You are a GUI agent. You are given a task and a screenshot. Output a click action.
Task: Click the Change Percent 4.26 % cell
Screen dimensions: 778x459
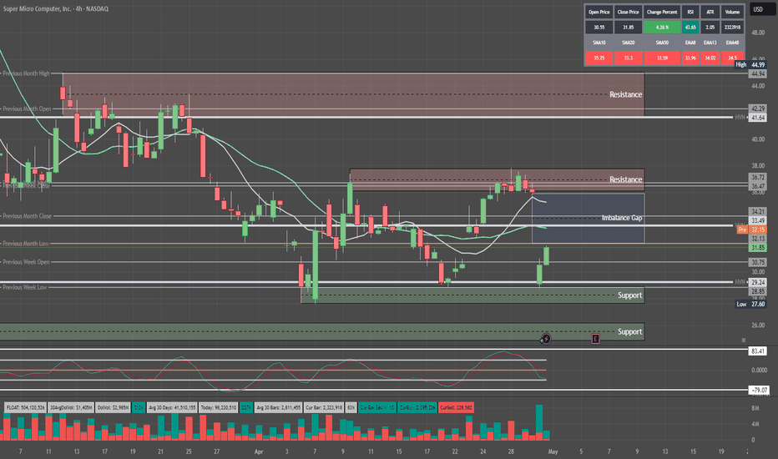tap(662, 28)
